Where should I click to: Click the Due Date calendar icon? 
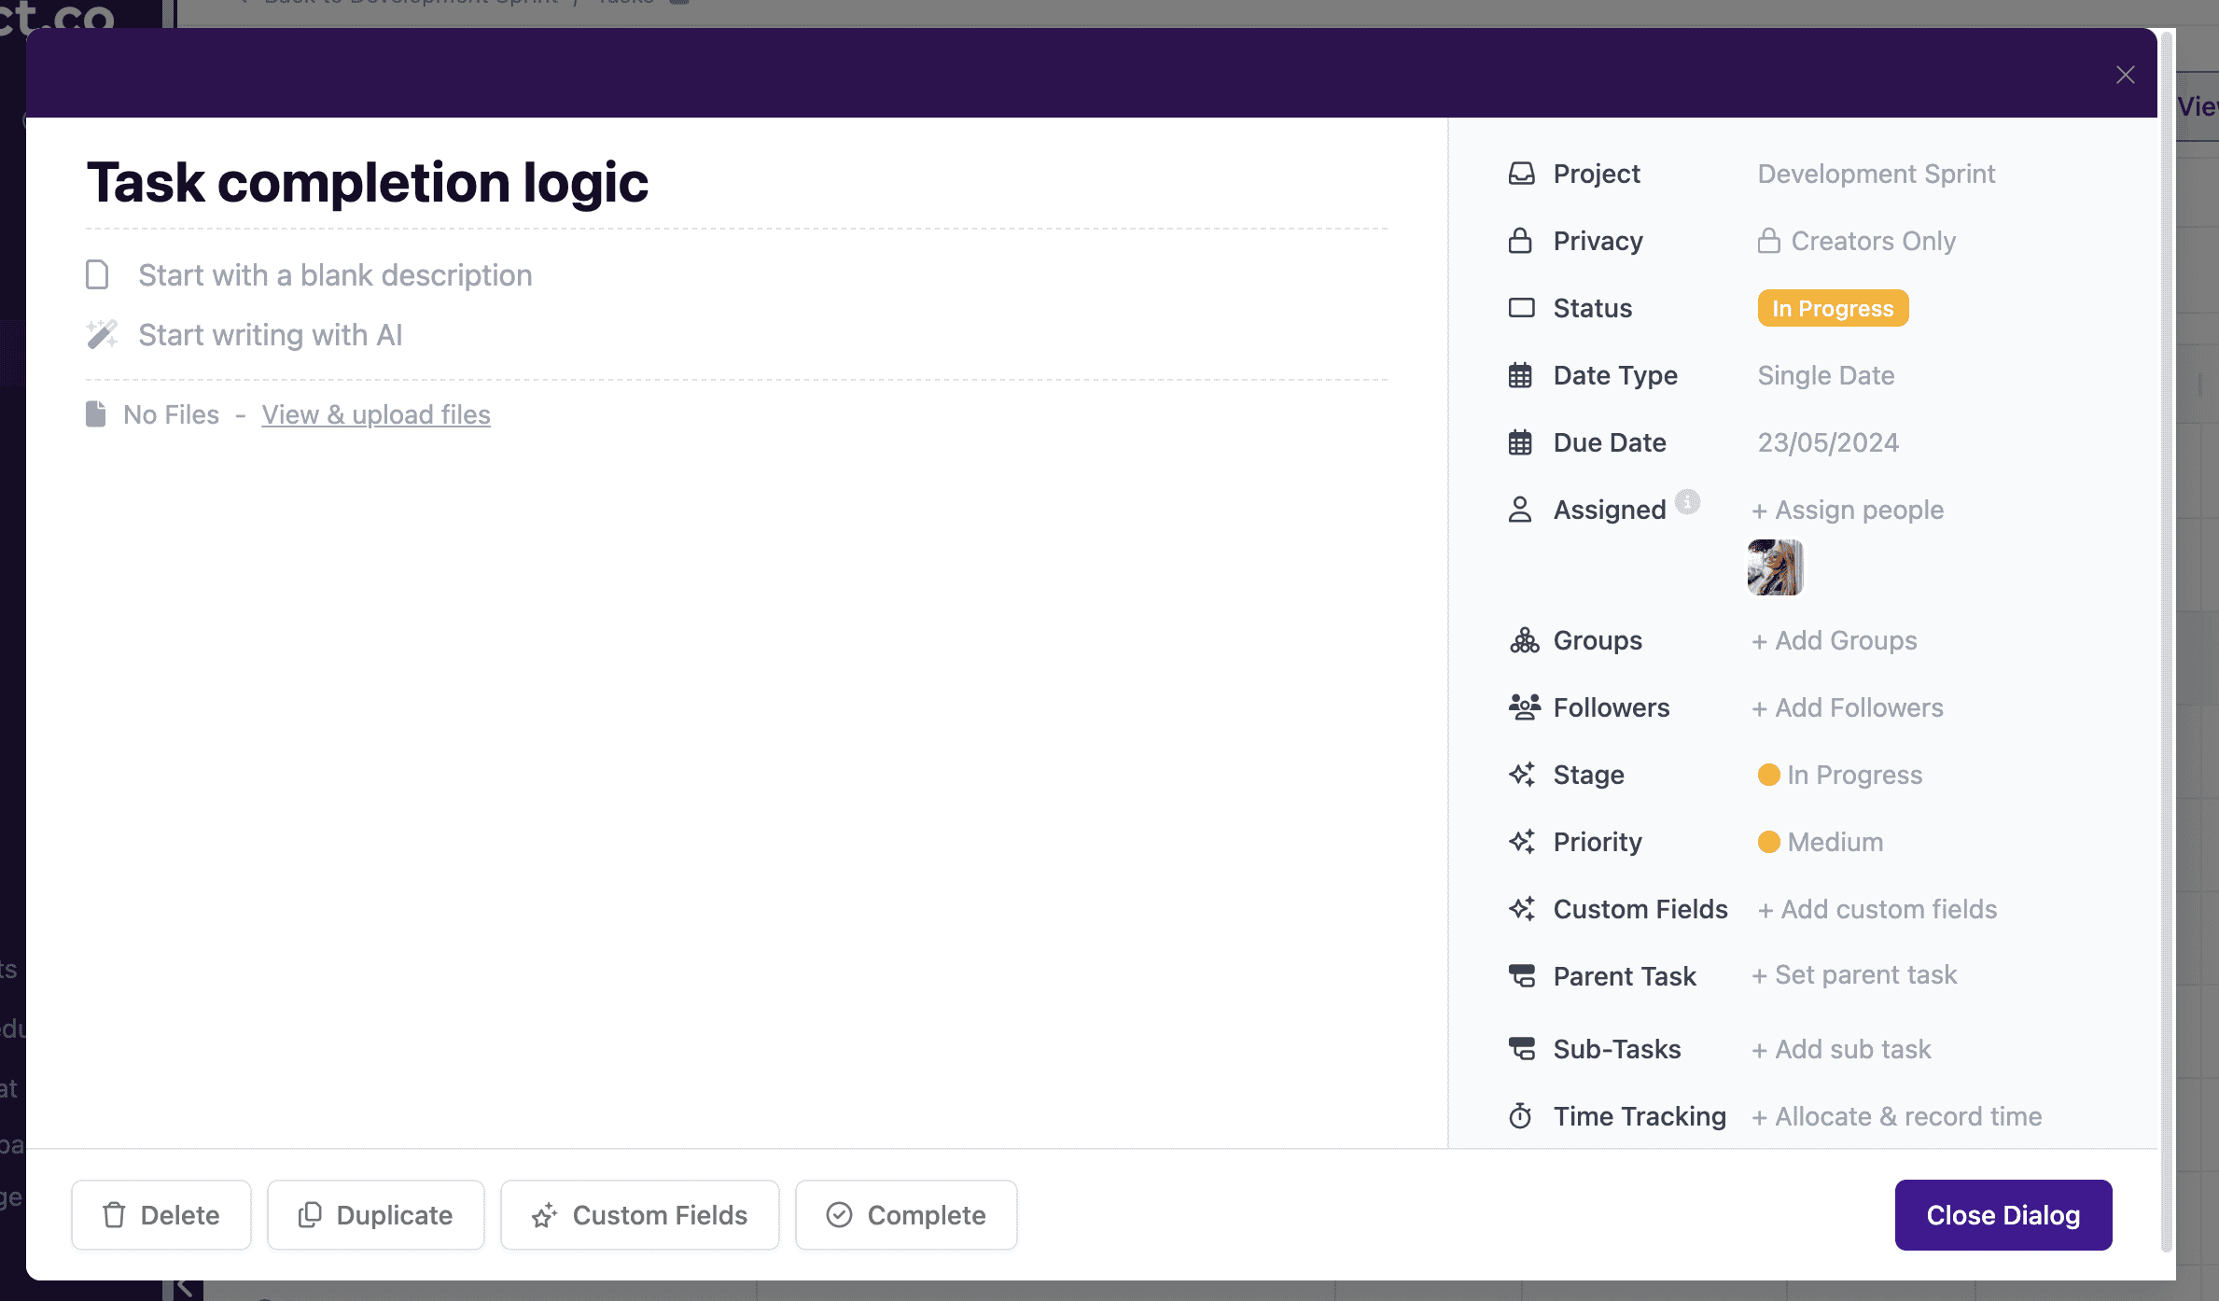coord(1520,442)
